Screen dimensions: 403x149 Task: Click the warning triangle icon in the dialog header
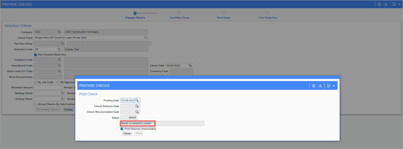click(x=320, y=86)
